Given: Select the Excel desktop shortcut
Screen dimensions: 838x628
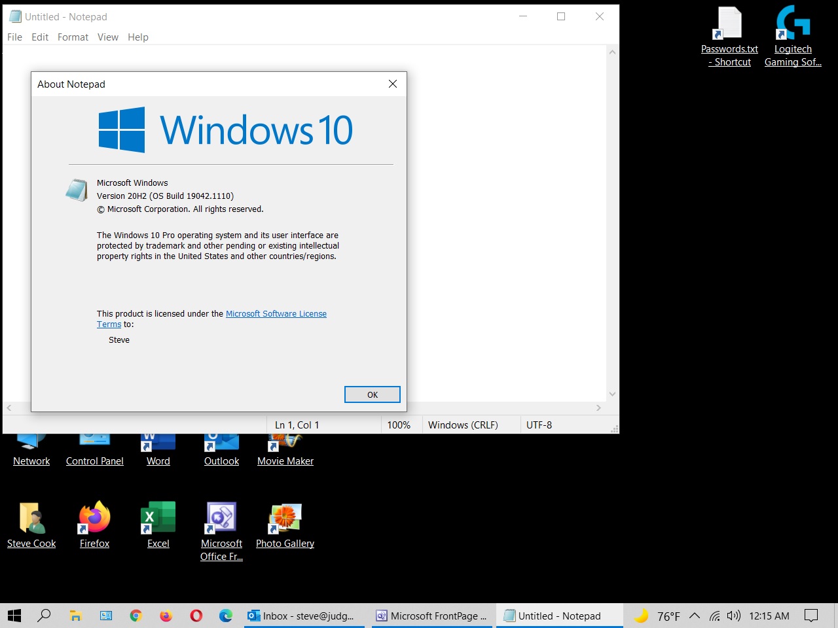Looking at the screenshot, I should point(158,518).
